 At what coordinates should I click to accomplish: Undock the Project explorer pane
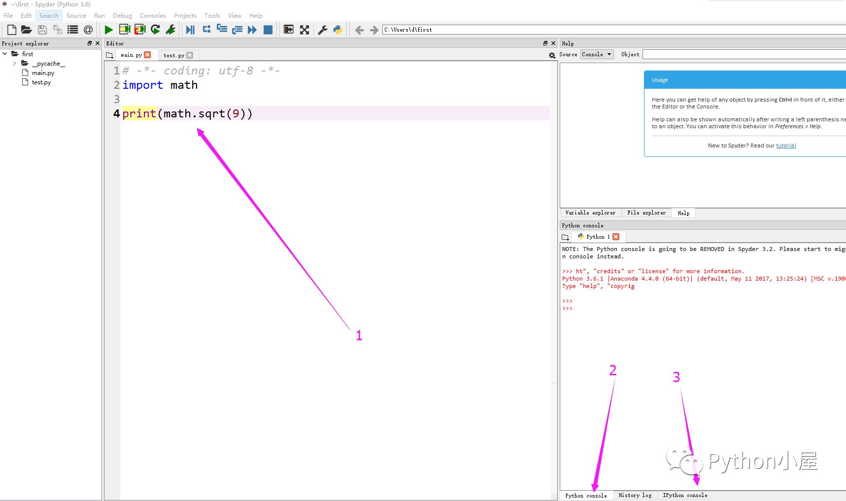[90, 43]
